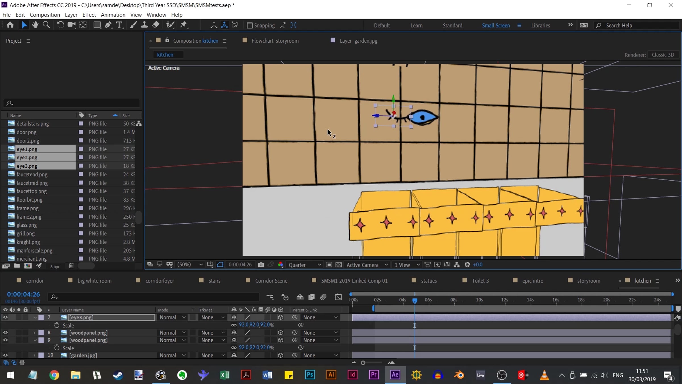Click the Standard workspace button
The width and height of the screenshot is (682, 384).
[452, 25]
